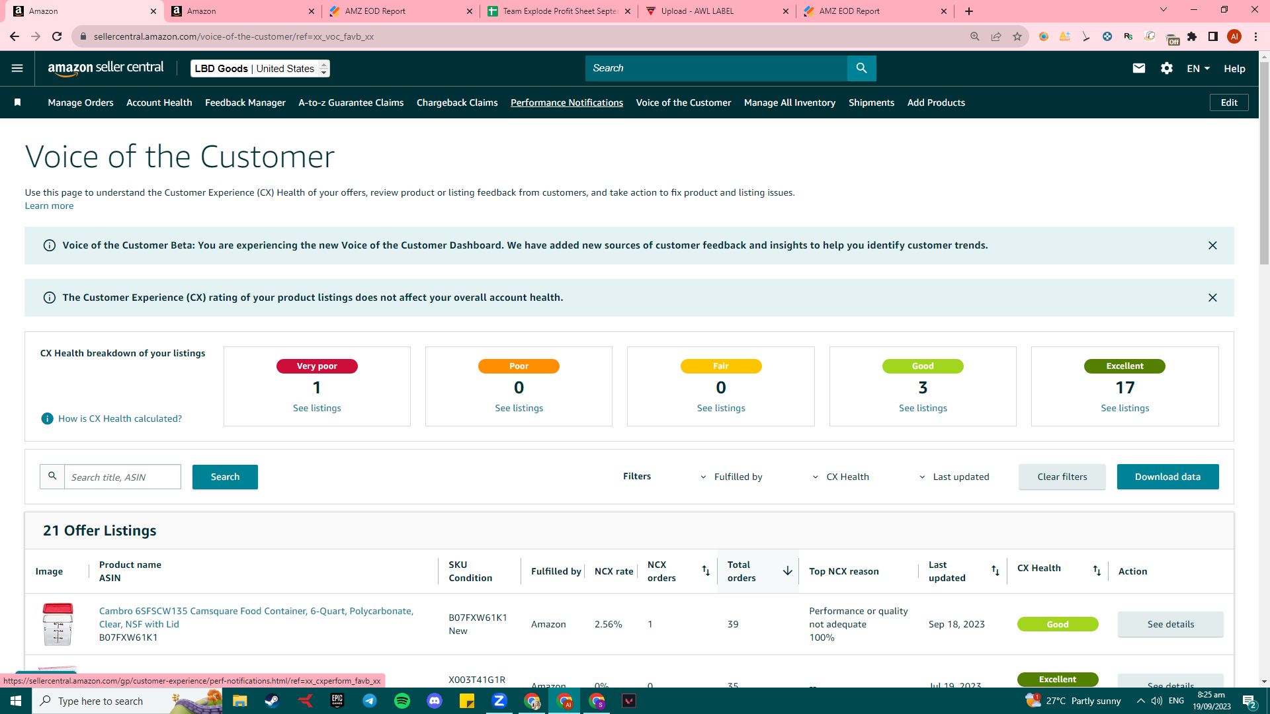
Task: Open Steam from the taskbar
Action: tap(272, 701)
